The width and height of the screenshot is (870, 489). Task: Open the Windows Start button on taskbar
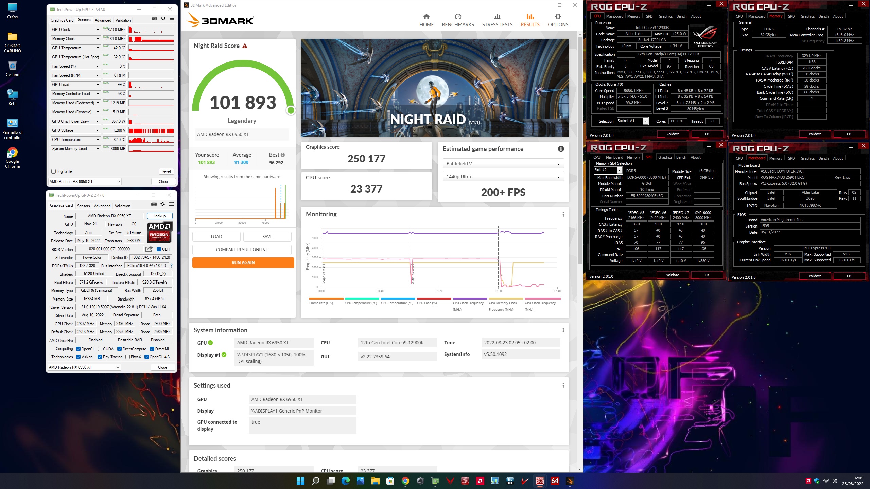click(300, 481)
